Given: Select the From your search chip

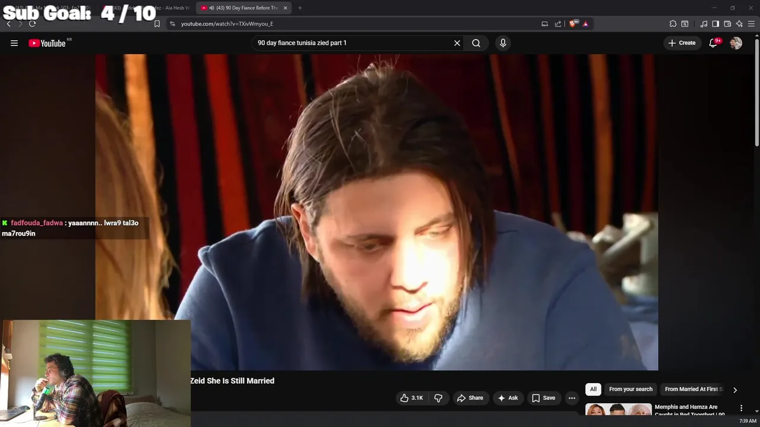Looking at the screenshot, I should (631, 389).
